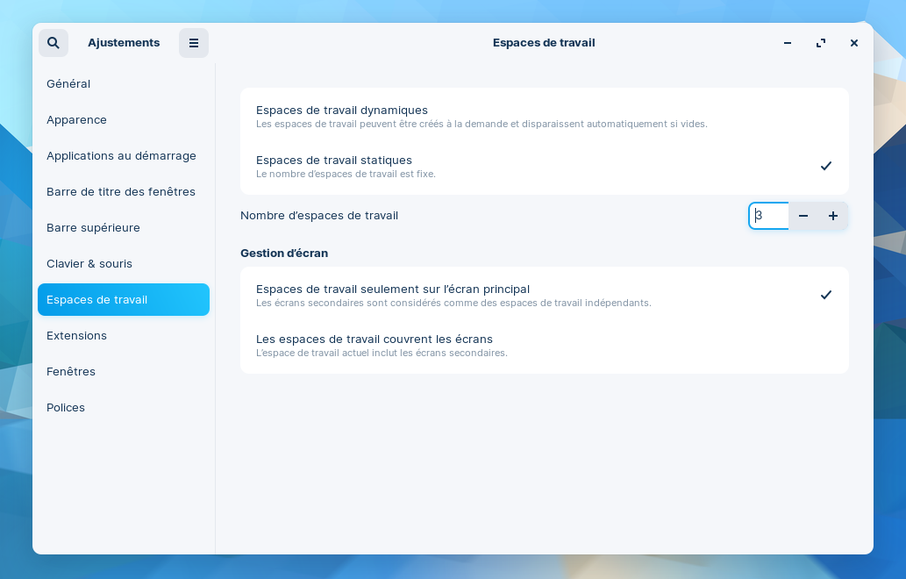The height and width of the screenshot is (579, 906).
Task: Decrease the number of workspaces
Action: (803, 216)
